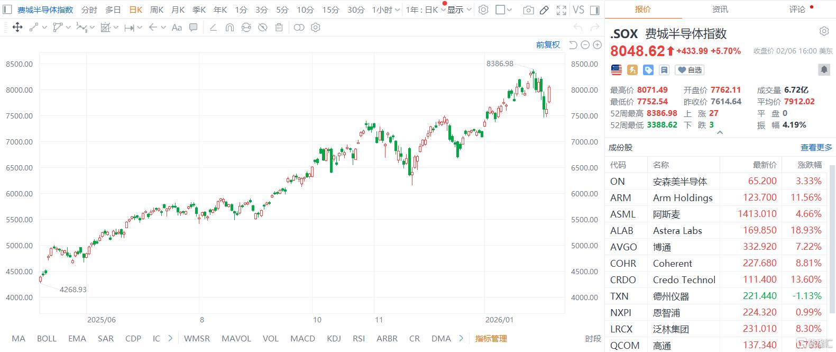Hide all drawings with eye-slash icon
Viewport: 836px width, 352px height.
tap(262, 28)
